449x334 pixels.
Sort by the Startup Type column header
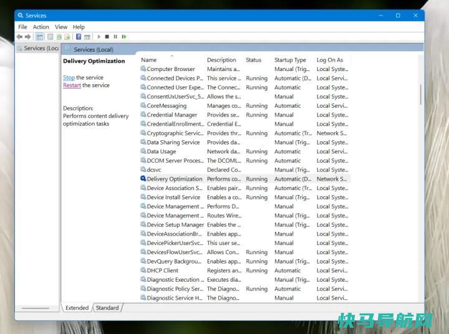click(x=290, y=60)
